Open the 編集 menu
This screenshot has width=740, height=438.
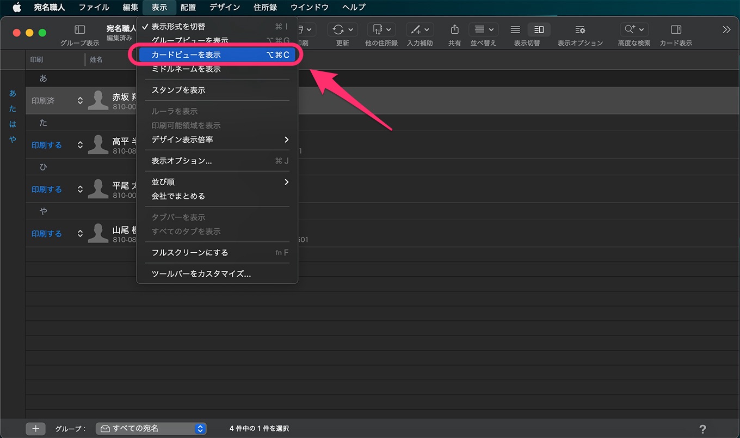[131, 7]
